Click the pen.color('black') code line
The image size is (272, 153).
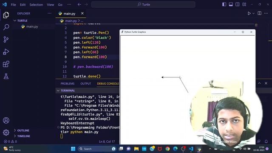point(92,38)
